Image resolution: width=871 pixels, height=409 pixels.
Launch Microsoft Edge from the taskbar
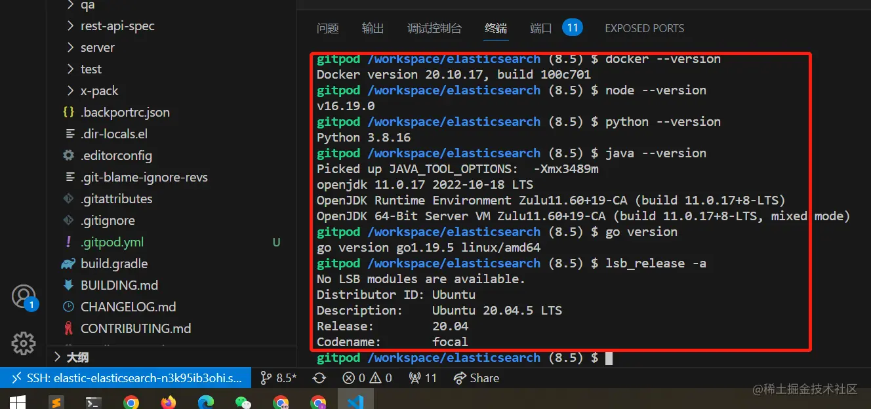click(x=206, y=402)
